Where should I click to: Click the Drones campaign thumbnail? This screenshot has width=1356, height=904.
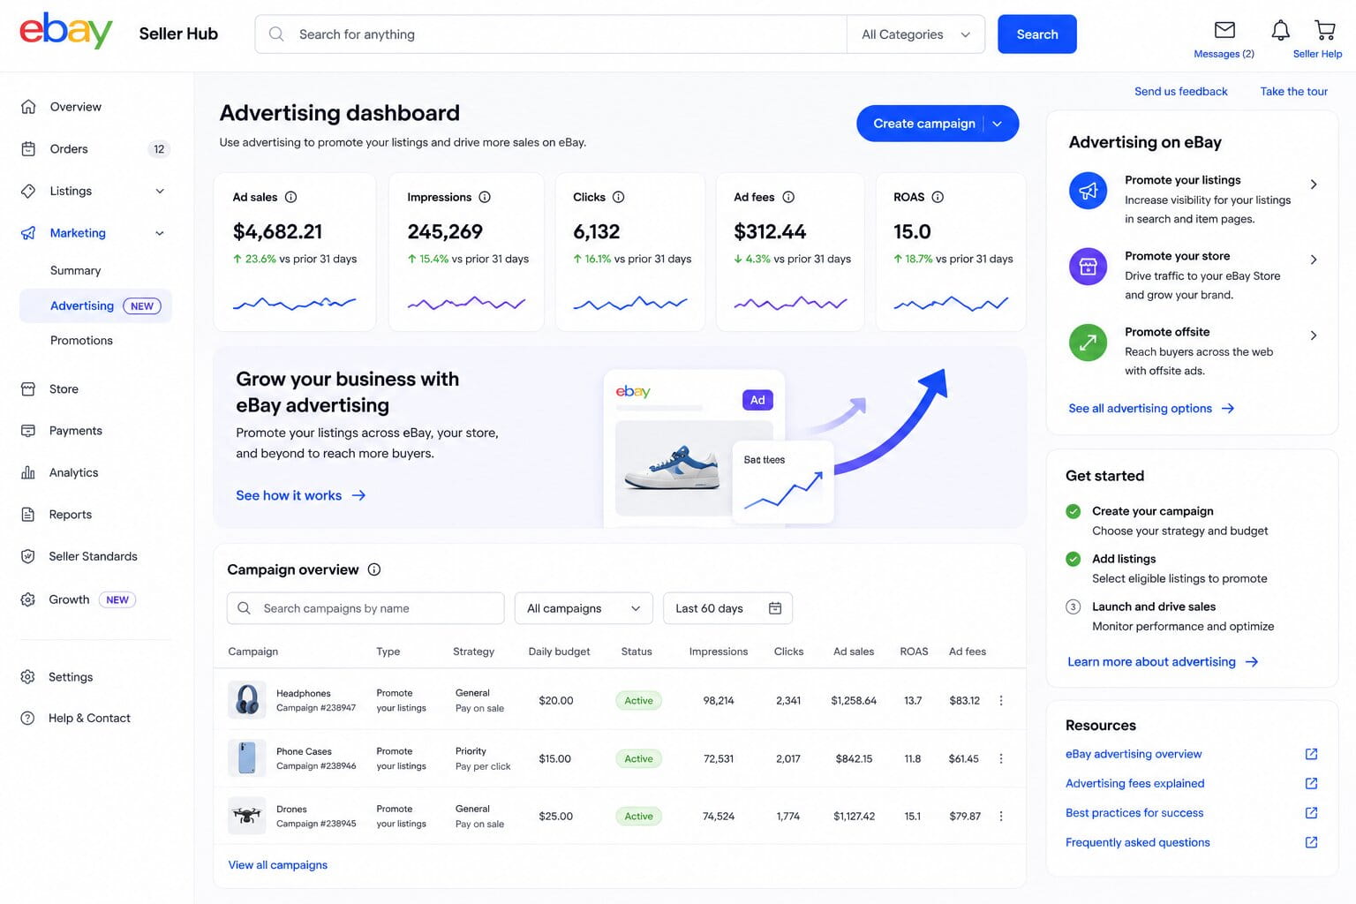pyautogui.click(x=247, y=816)
